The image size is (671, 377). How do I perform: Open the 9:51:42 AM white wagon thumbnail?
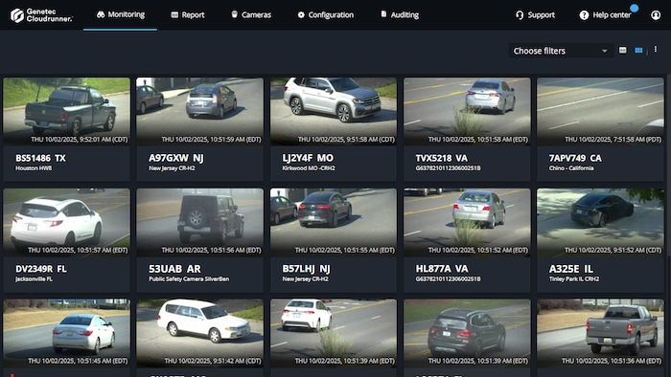coord(199,333)
